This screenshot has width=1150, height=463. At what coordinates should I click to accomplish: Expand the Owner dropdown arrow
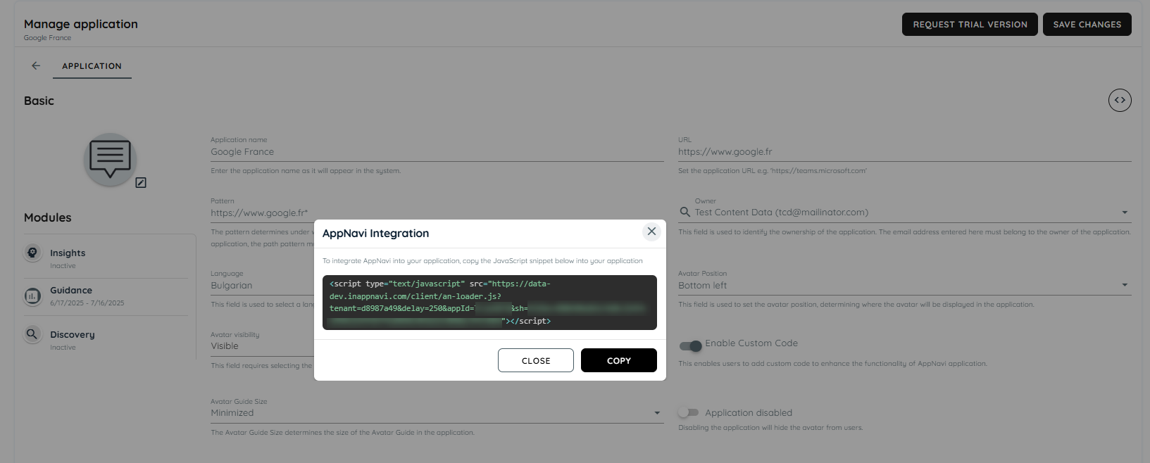click(1125, 213)
